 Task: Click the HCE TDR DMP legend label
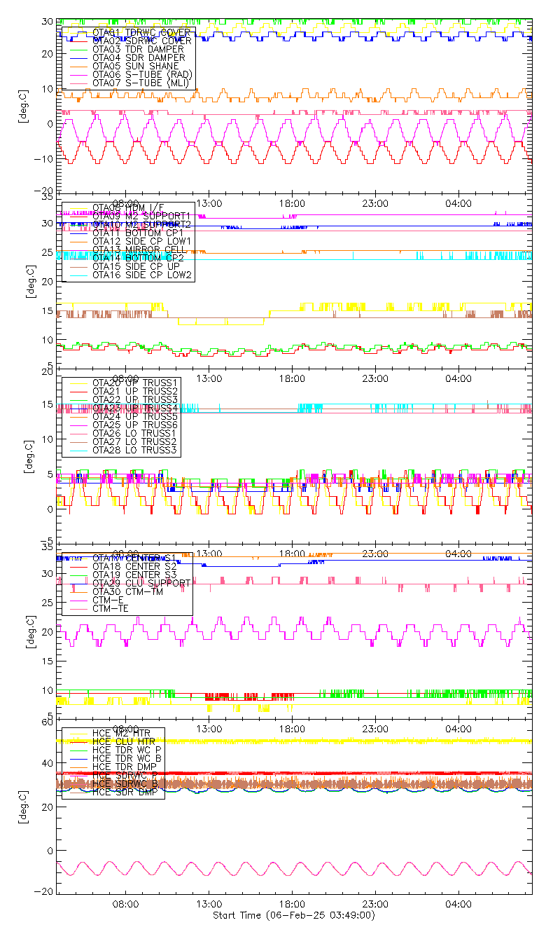(125, 766)
